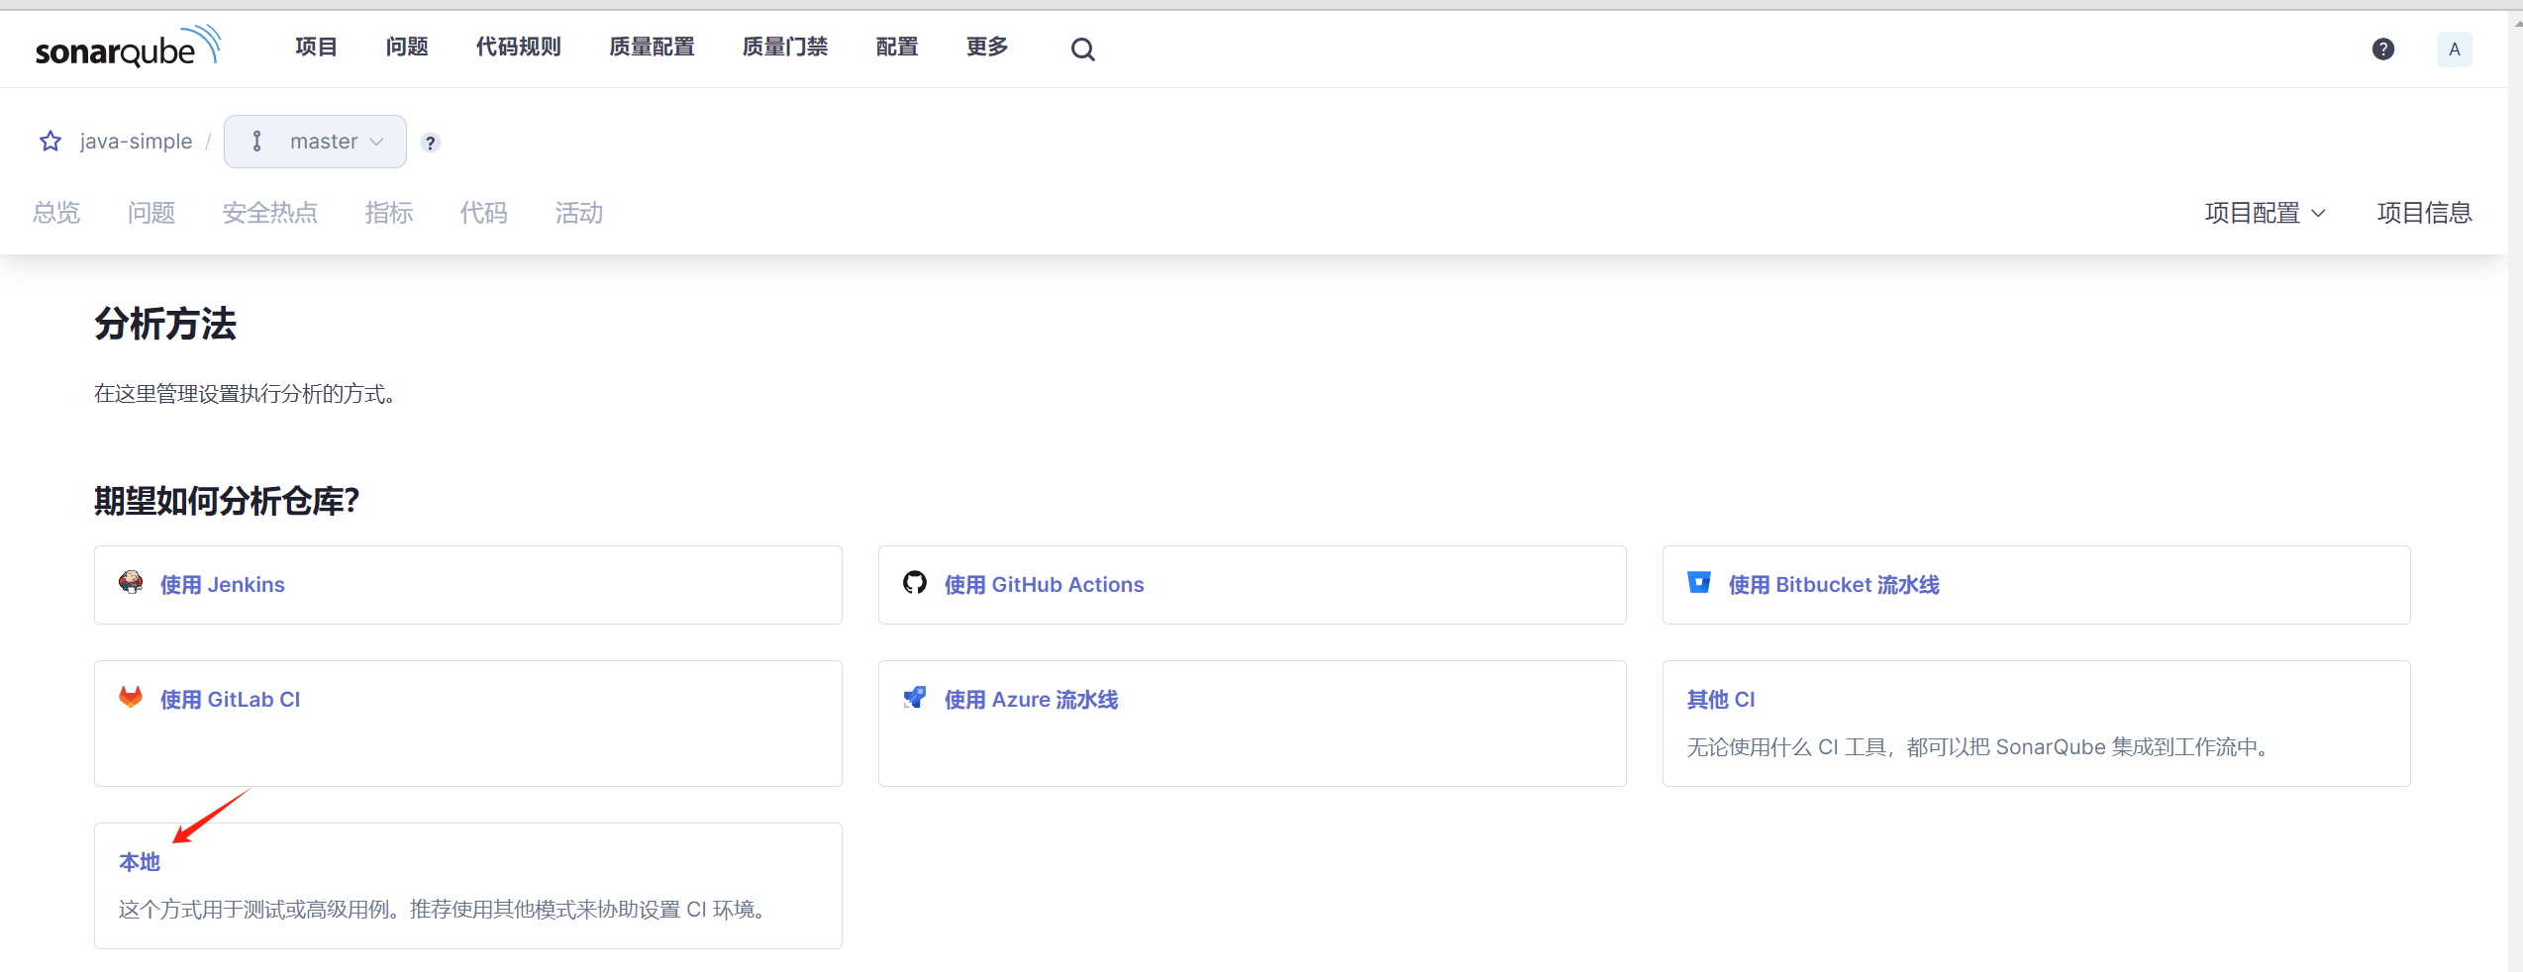The height and width of the screenshot is (972, 2523).
Task: Expand the master branch dropdown
Action: click(315, 142)
